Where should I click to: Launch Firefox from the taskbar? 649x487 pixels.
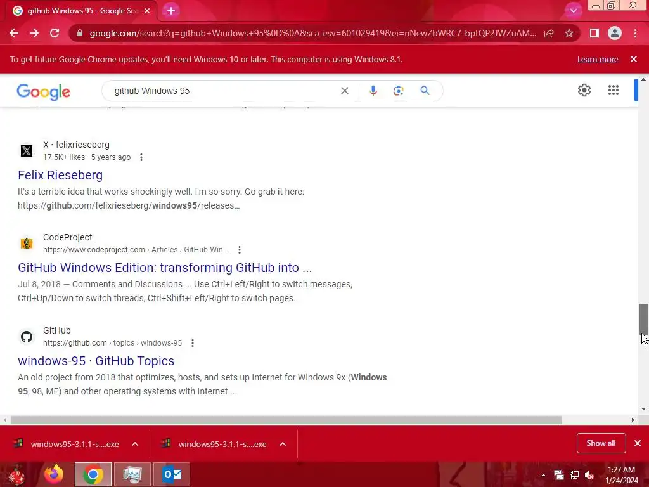coord(54,474)
